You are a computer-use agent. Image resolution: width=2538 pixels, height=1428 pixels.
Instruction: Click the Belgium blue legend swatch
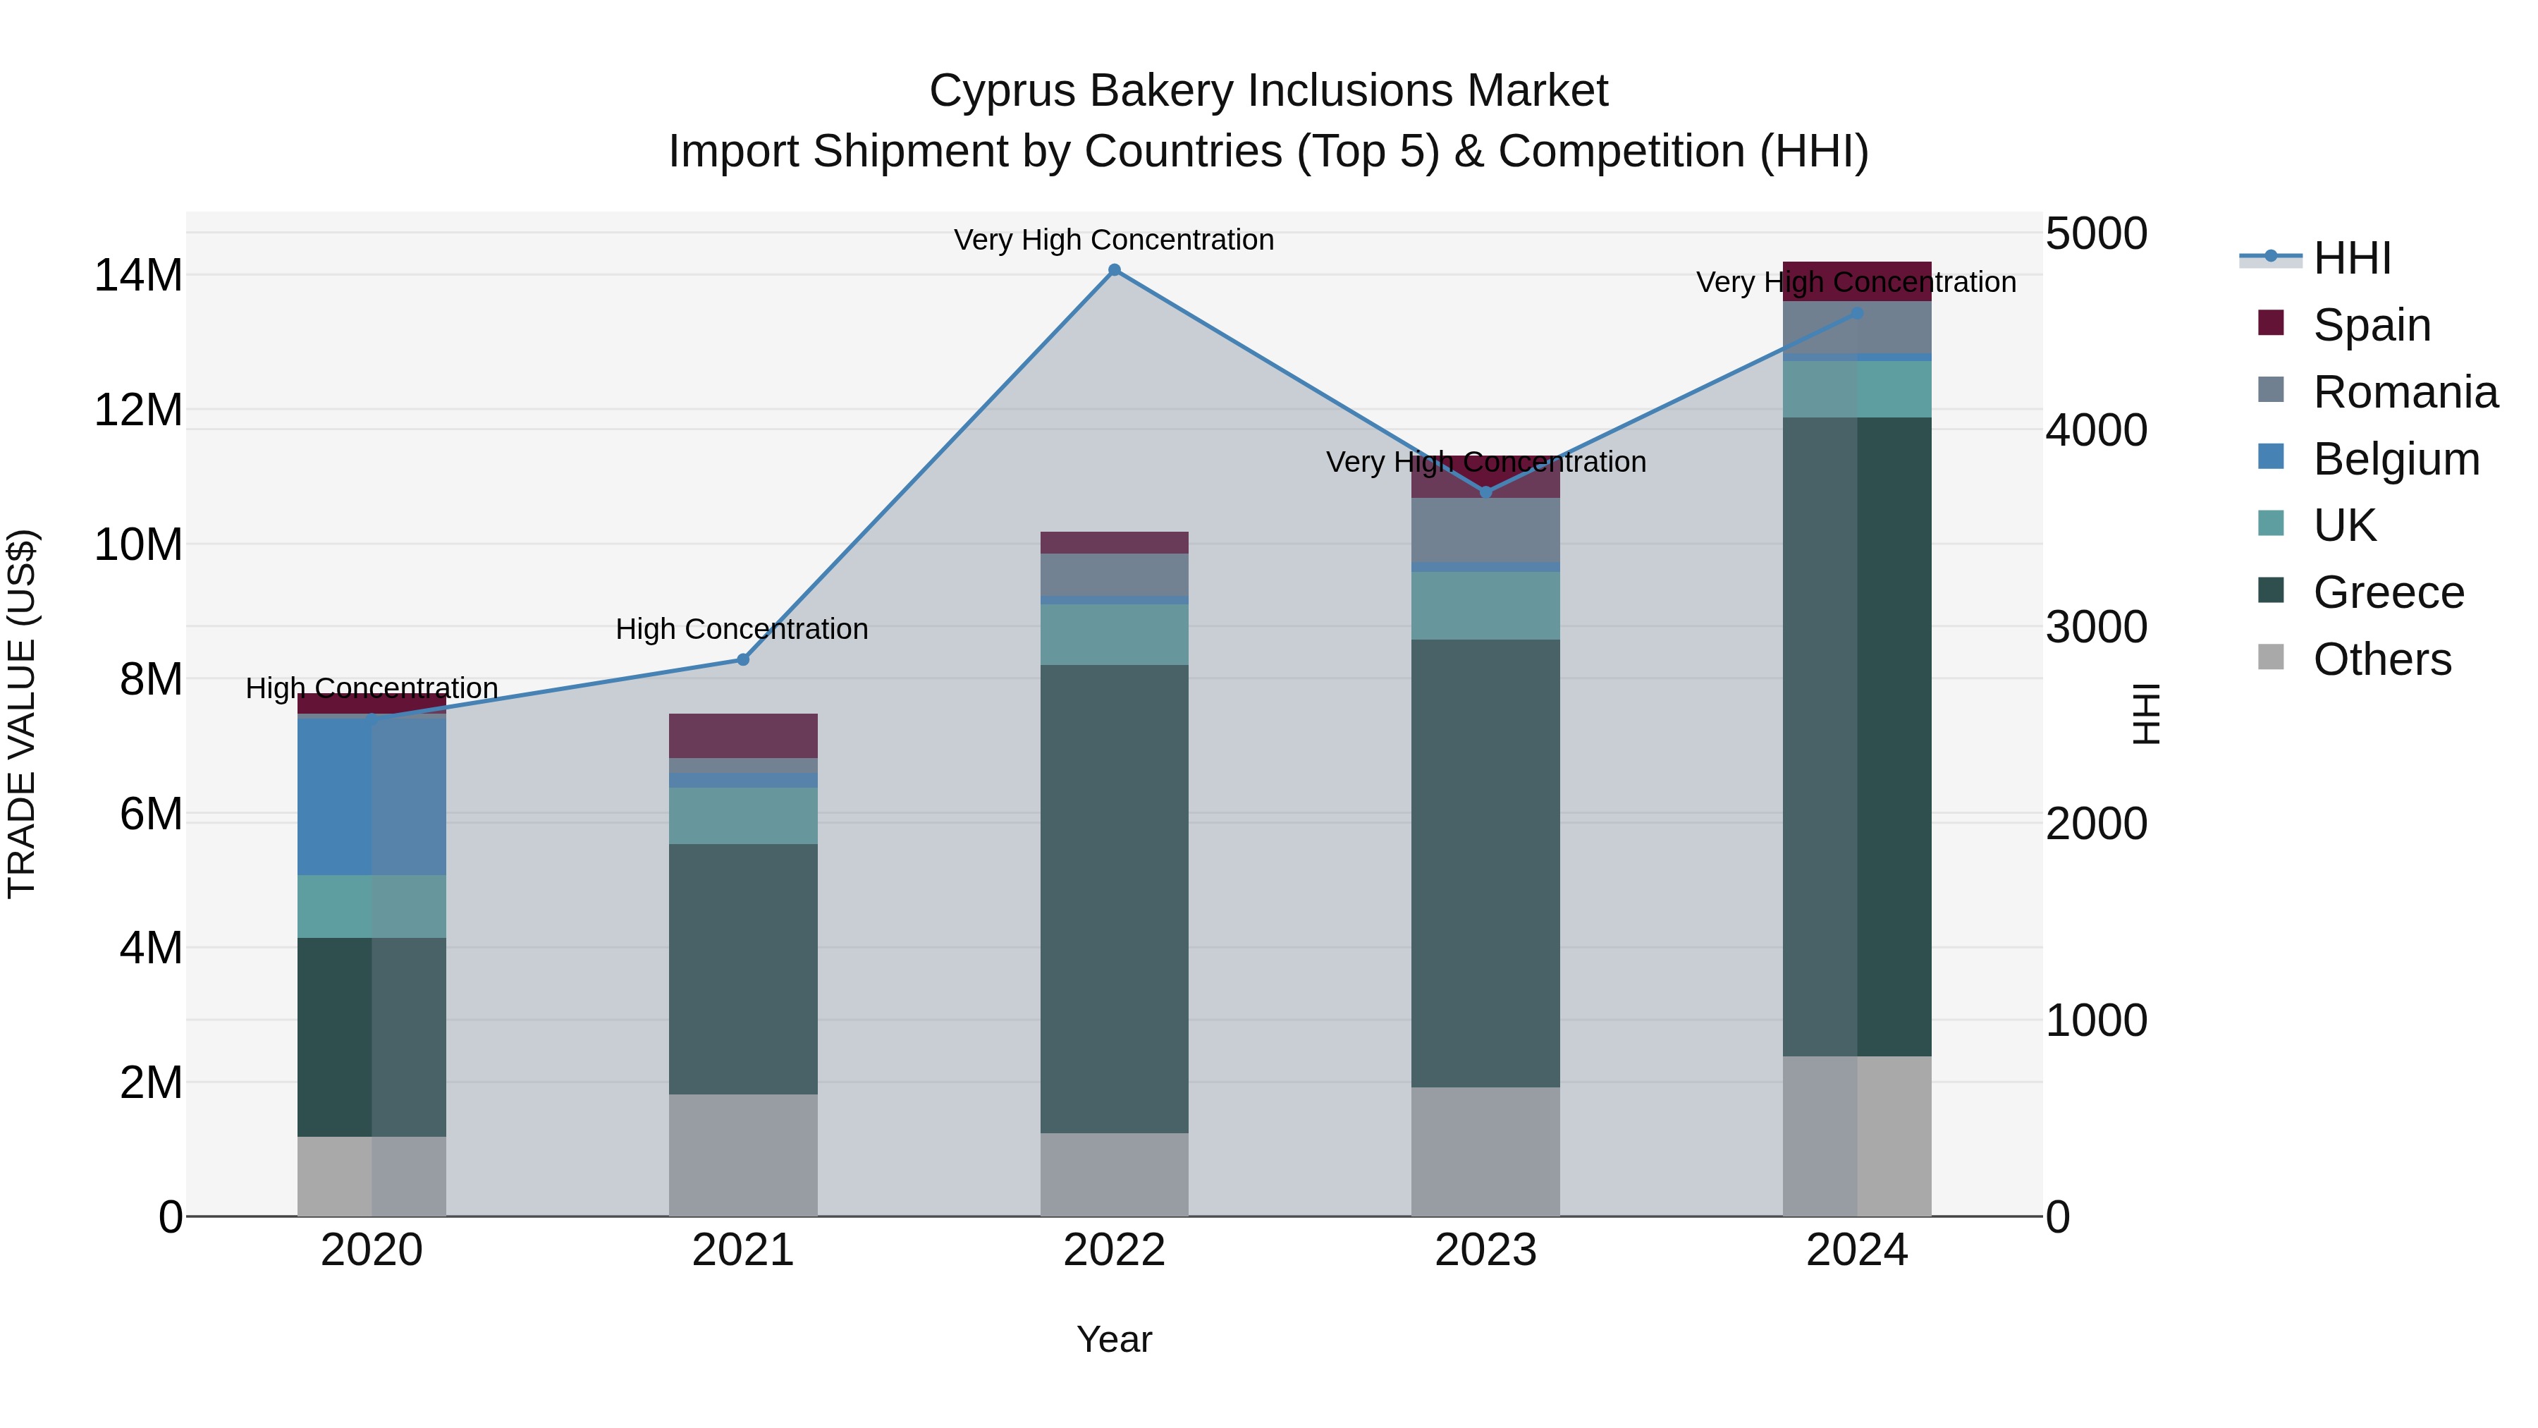click(2271, 456)
